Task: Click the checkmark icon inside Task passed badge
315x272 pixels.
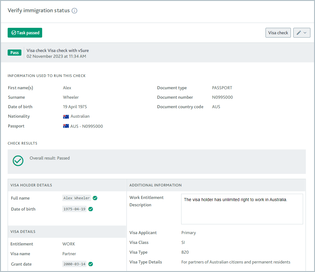Action: [x=13, y=33]
